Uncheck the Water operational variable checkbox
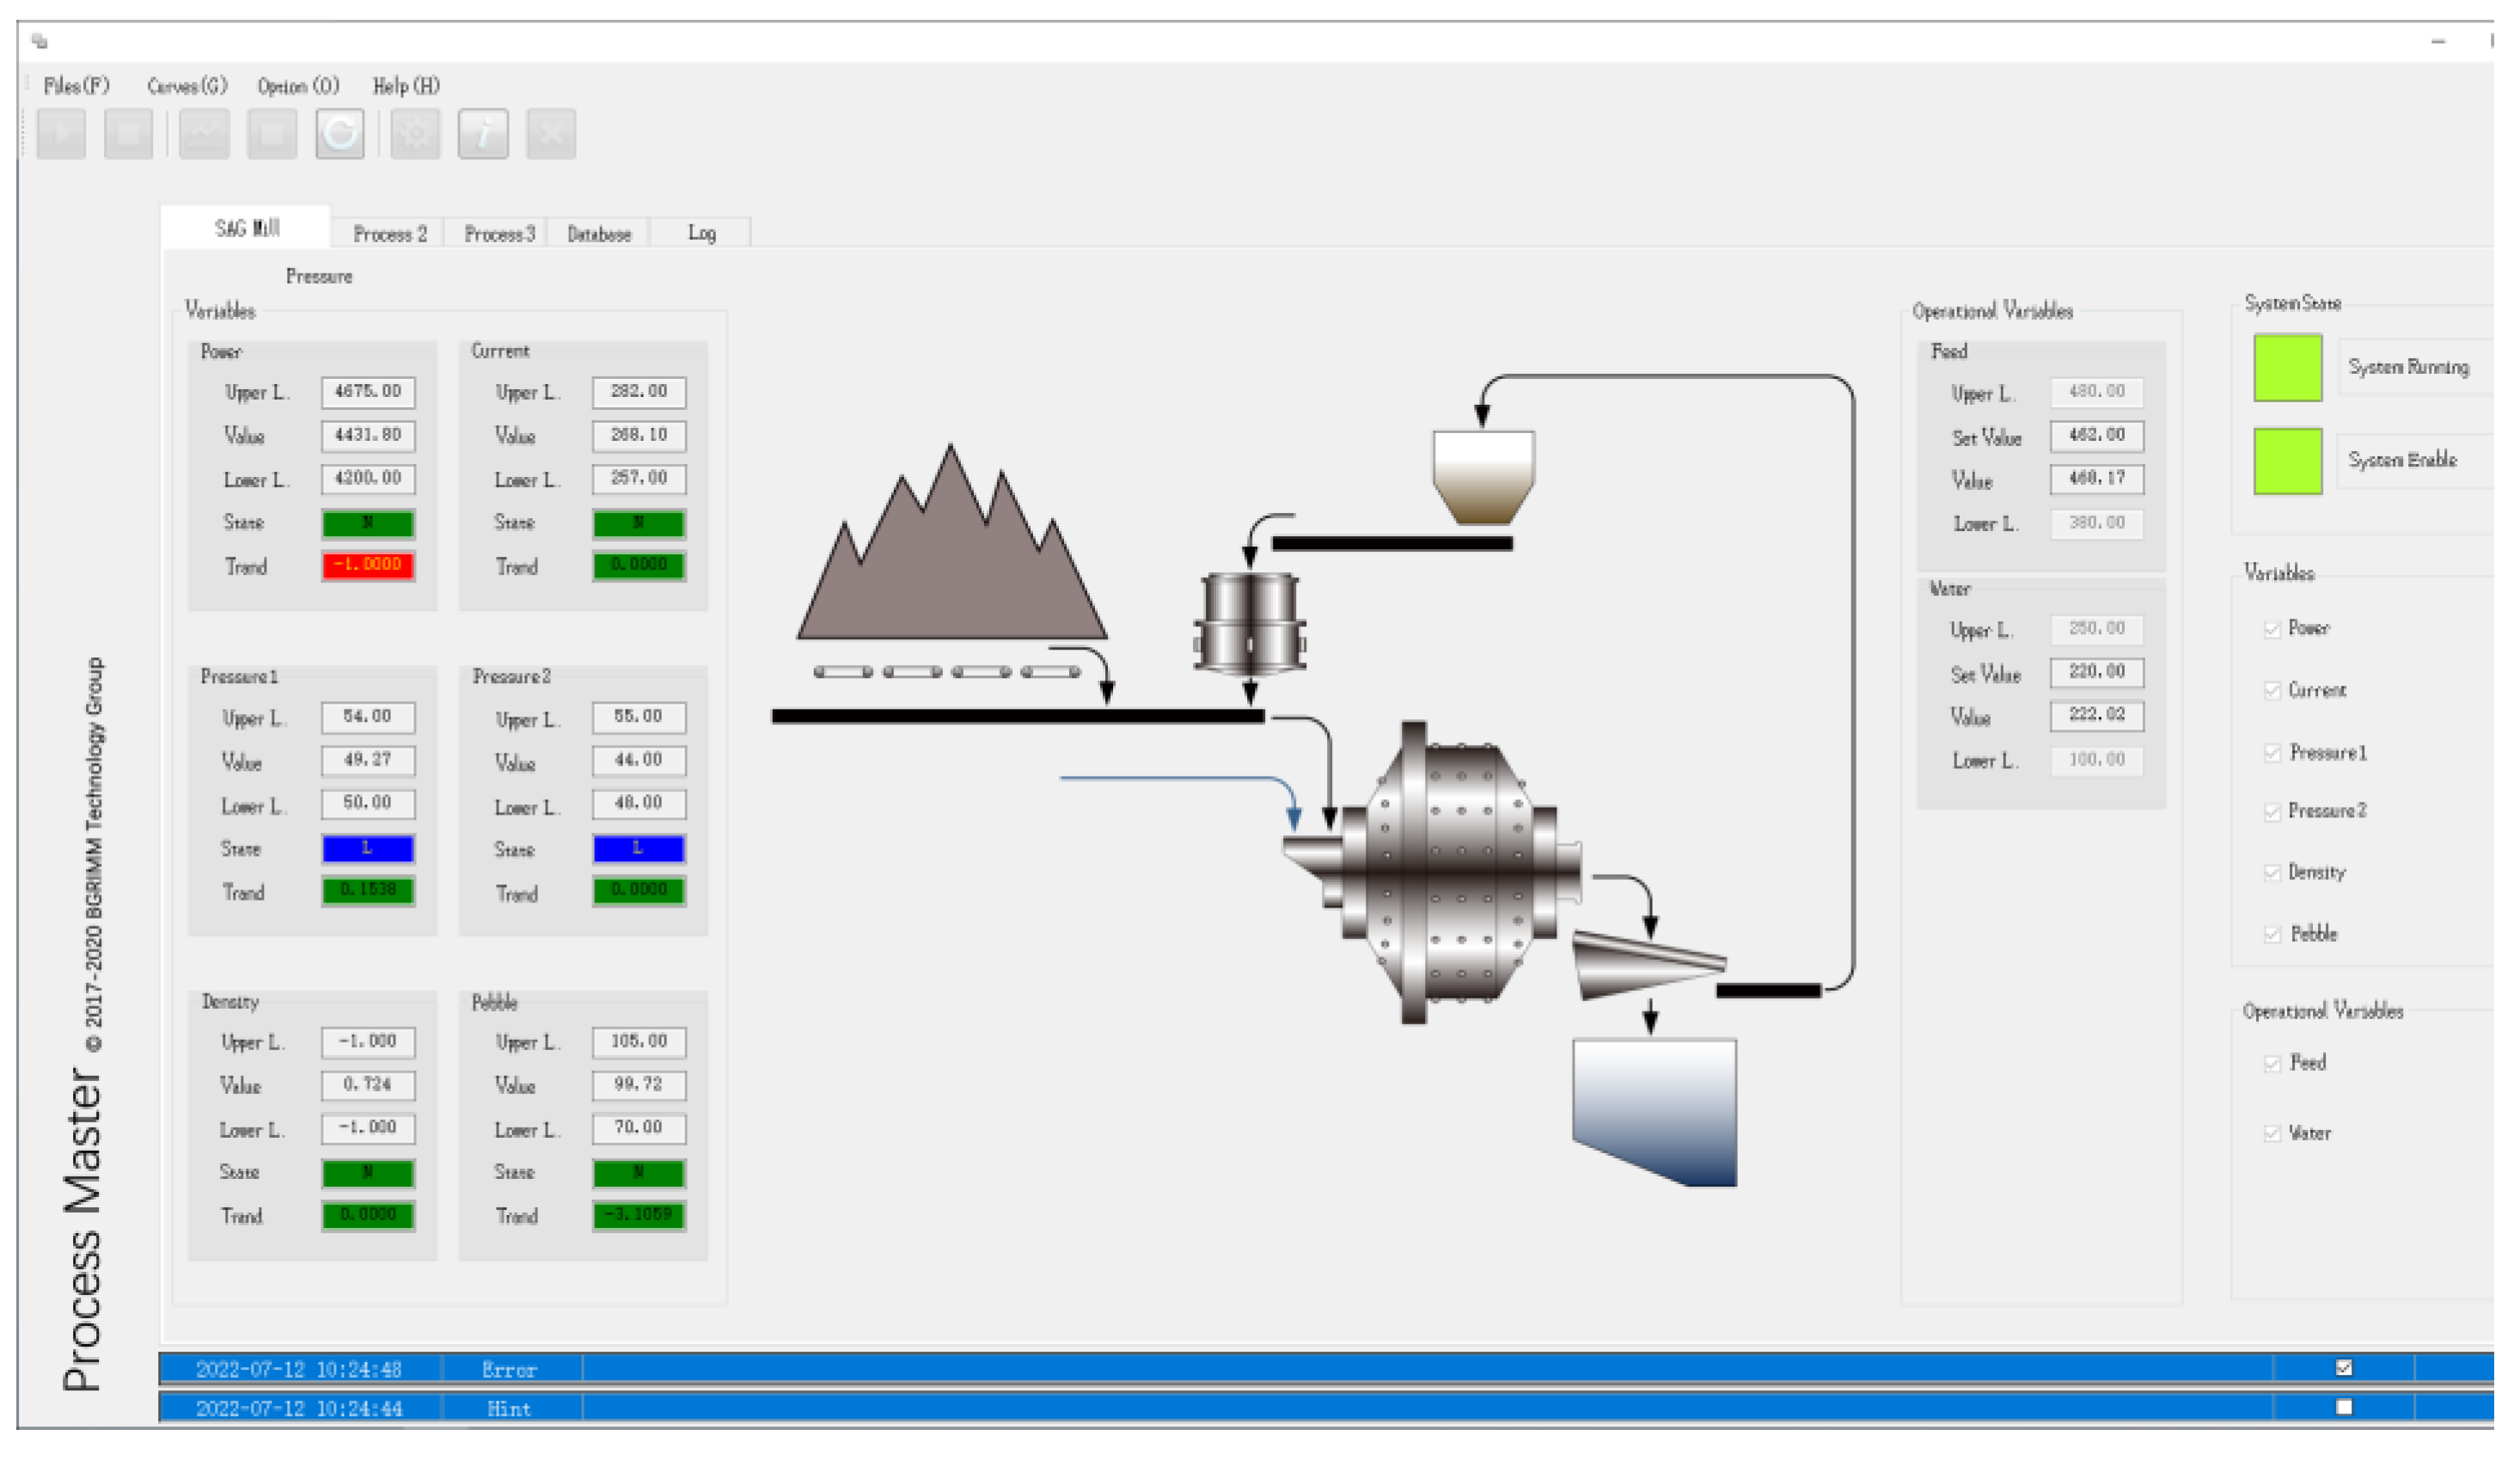 pos(2272,1133)
